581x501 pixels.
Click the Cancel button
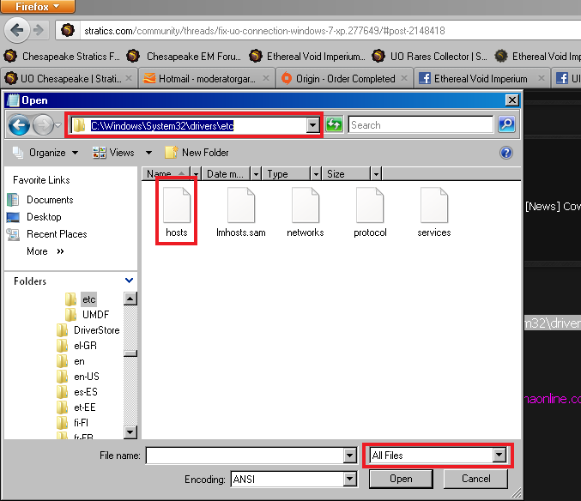tap(475, 479)
